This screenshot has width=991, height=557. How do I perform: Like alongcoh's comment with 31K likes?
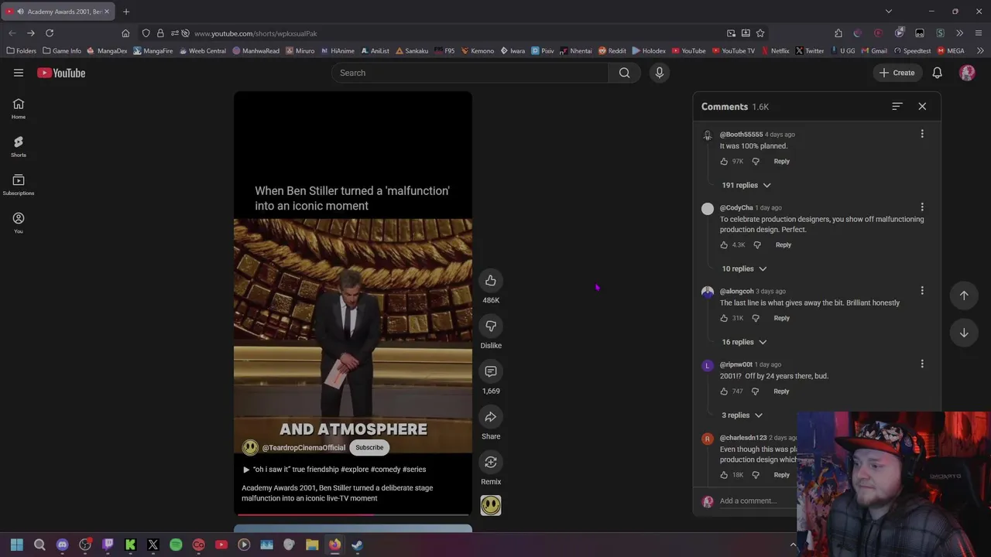(724, 318)
